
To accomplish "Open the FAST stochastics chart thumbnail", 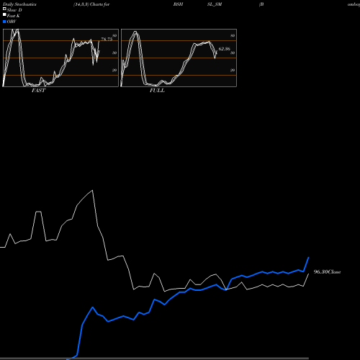I will click(x=60, y=58).
